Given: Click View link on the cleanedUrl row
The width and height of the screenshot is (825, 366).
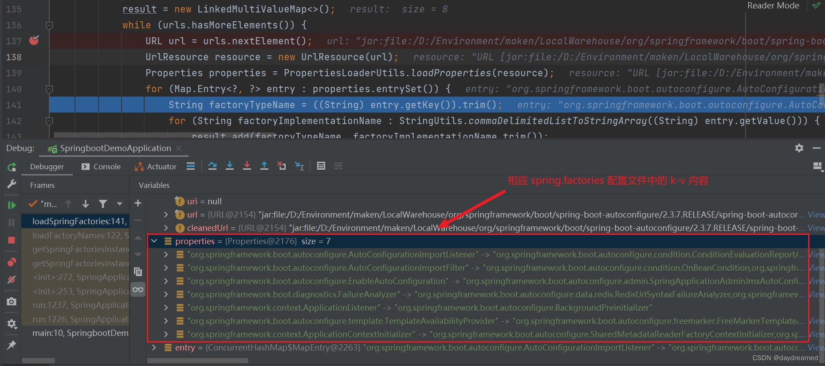Looking at the screenshot, I should coord(816,228).
